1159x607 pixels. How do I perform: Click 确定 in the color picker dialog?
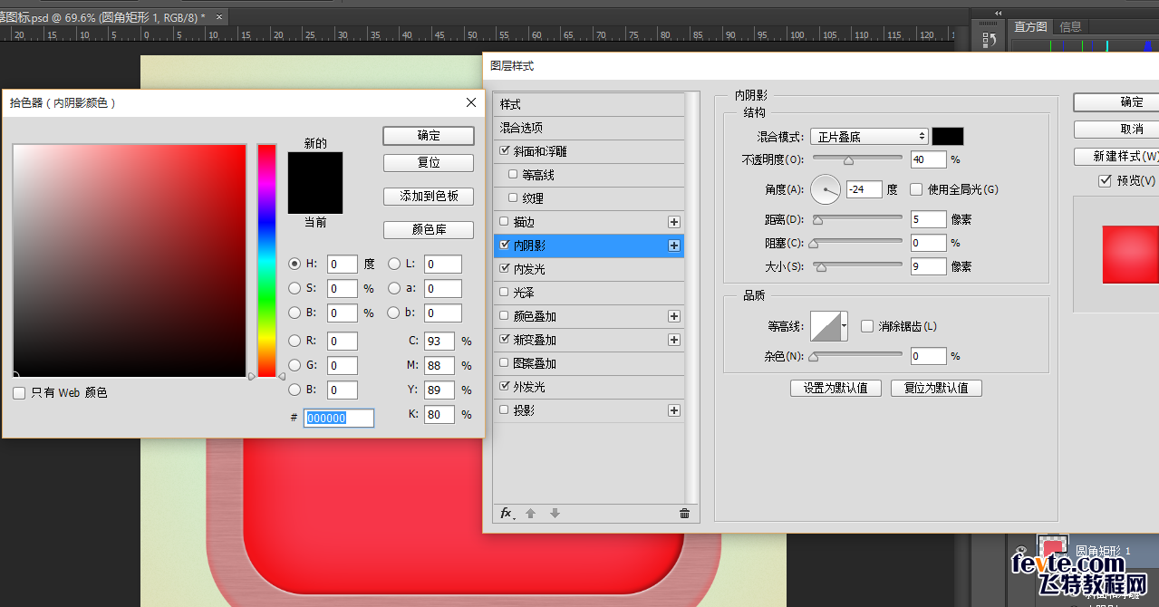tap(429, 135)
